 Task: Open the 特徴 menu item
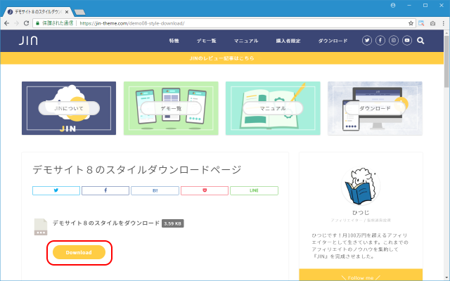[174, 41]
